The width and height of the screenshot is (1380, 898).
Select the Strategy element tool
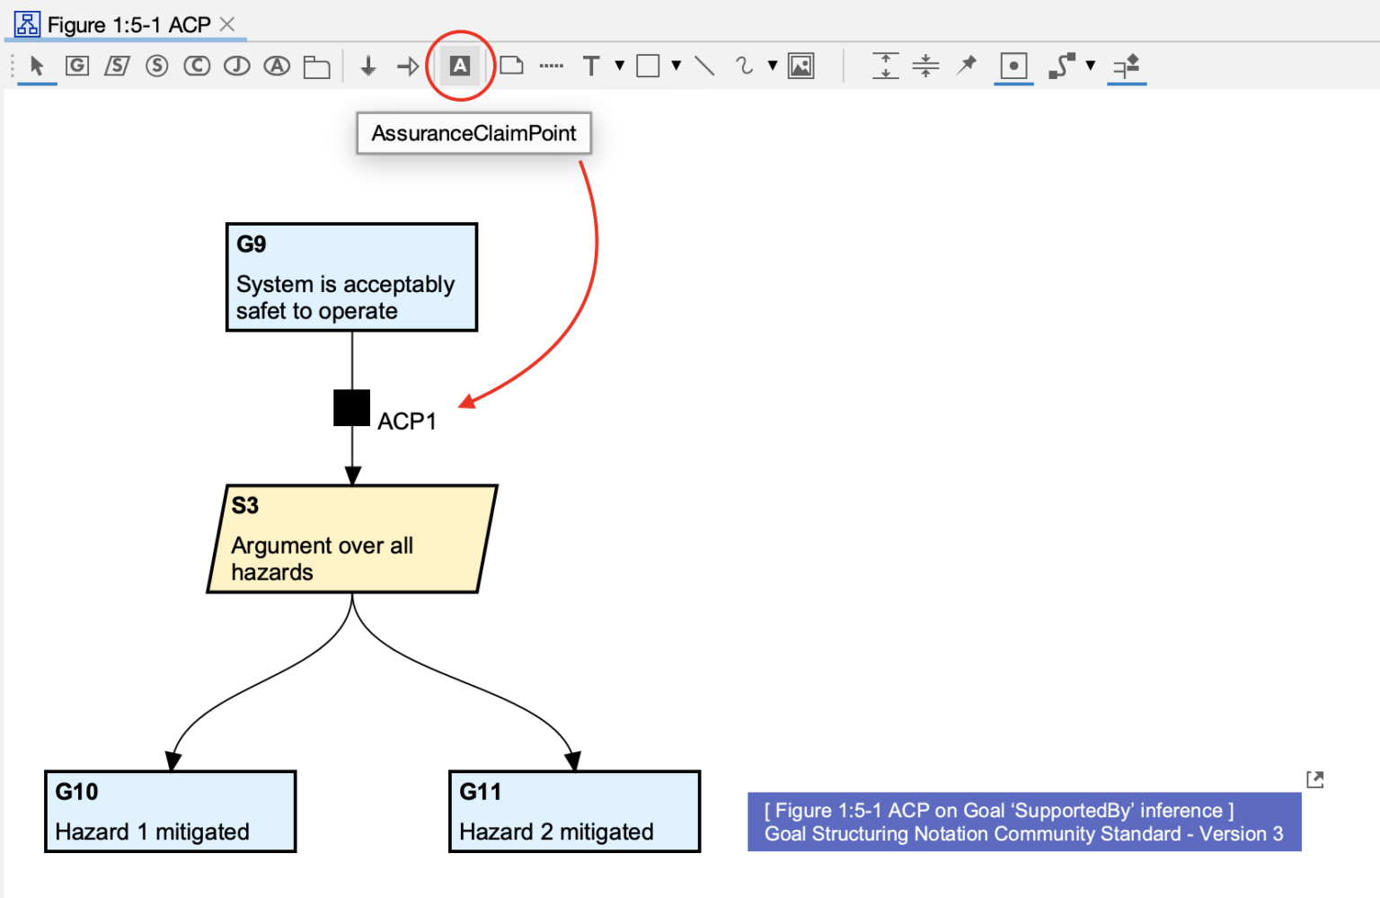117,66
